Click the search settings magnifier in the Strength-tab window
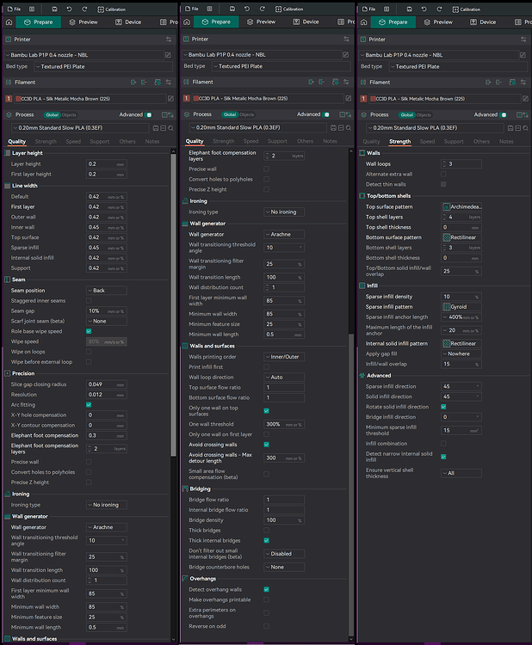Screen dimensions: 532x645 [x=525, y=128]
